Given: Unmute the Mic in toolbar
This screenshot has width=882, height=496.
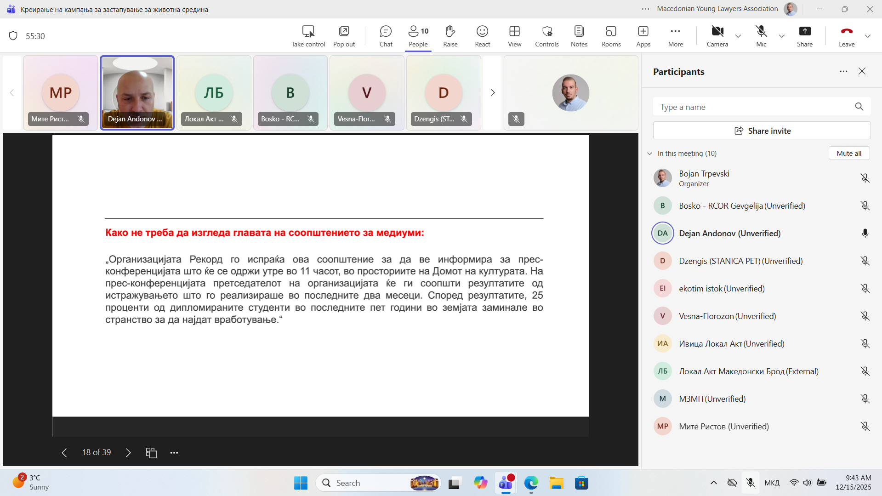Looking at the screenshot, I should pyautogui.click(x=761, y=36).
